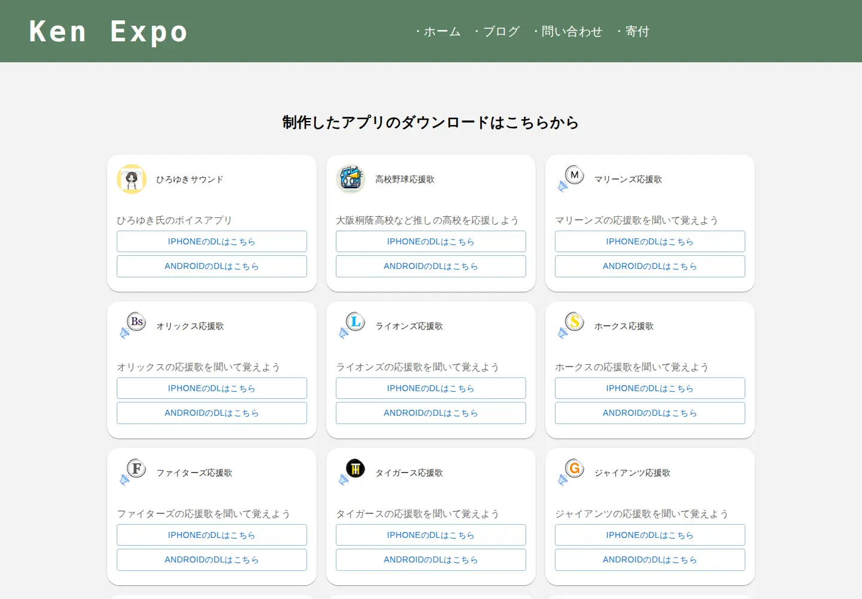Screen dimensions: 862x599
Task: Download ホークス応援歌 for Android
Action: point(650,413)
